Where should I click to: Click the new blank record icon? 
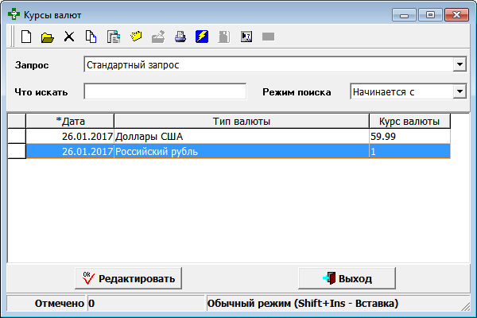click(26, 37)
